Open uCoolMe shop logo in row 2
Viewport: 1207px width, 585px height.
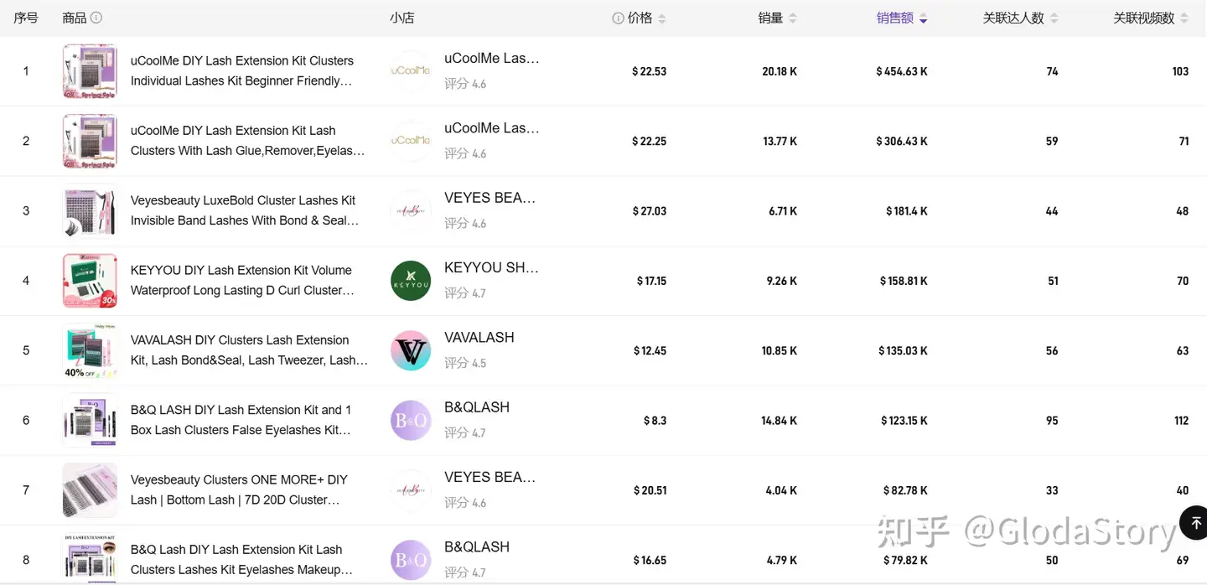(x=411, y=141)
